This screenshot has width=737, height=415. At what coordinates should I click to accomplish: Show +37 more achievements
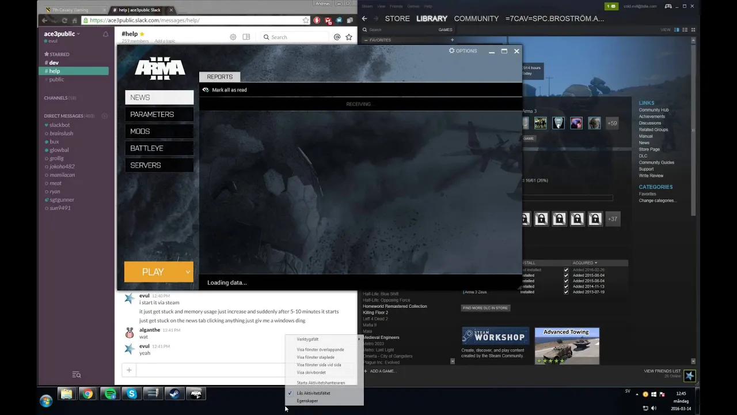coord(613,219)
